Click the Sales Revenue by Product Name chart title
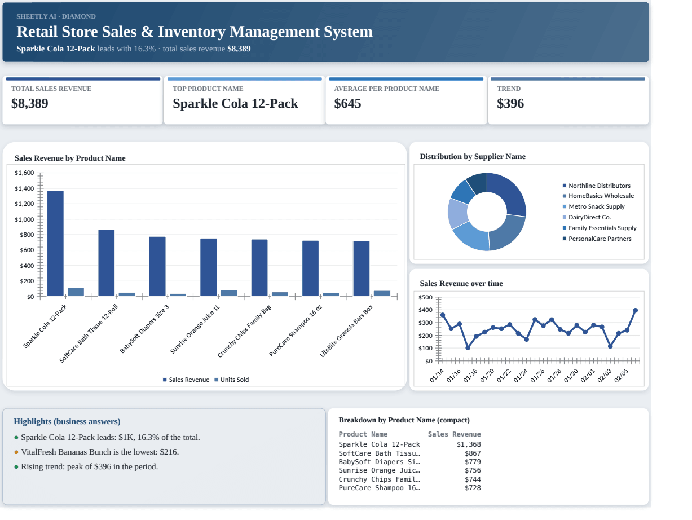The image size is (692, 520). (70, 158)
